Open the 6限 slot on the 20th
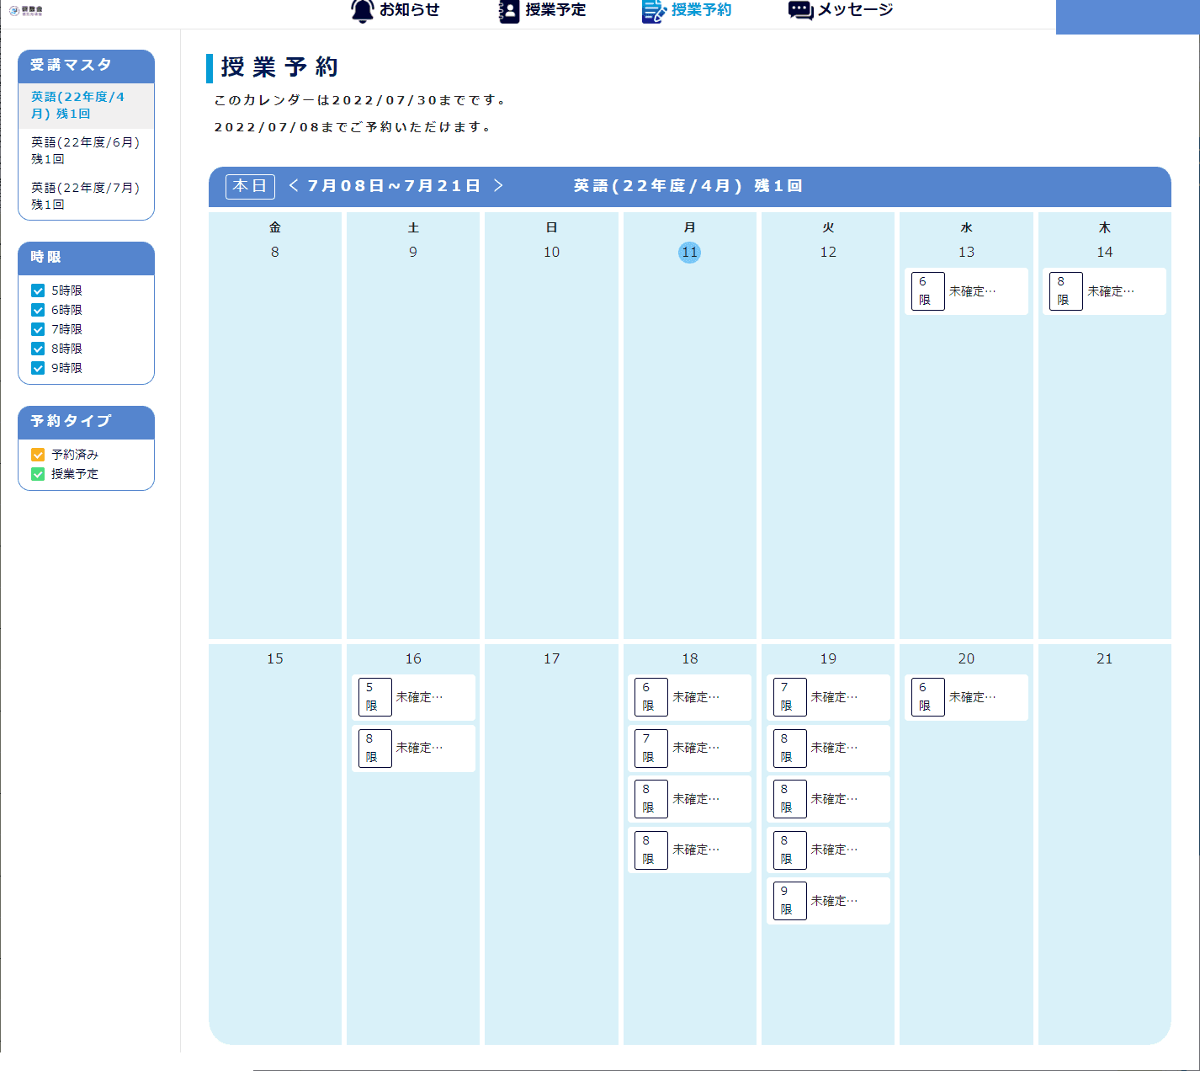 (x=966, y=697)
